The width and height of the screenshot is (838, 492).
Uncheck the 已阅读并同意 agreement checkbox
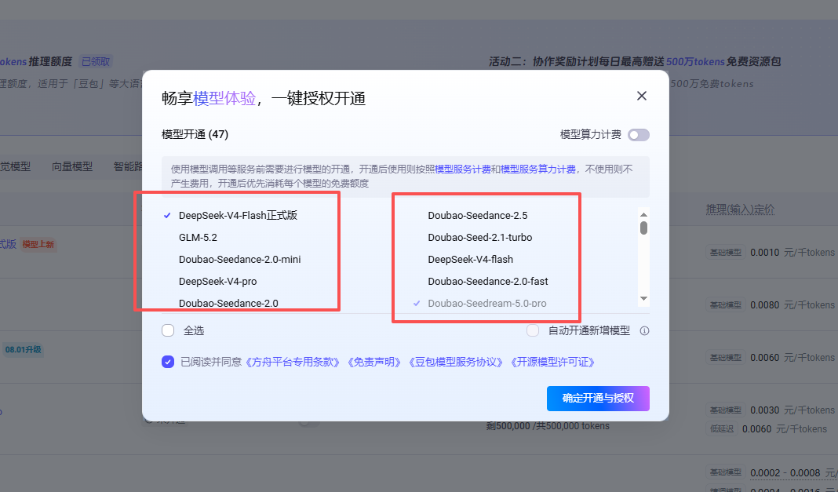pyautogui.click(x=168, y=362)
